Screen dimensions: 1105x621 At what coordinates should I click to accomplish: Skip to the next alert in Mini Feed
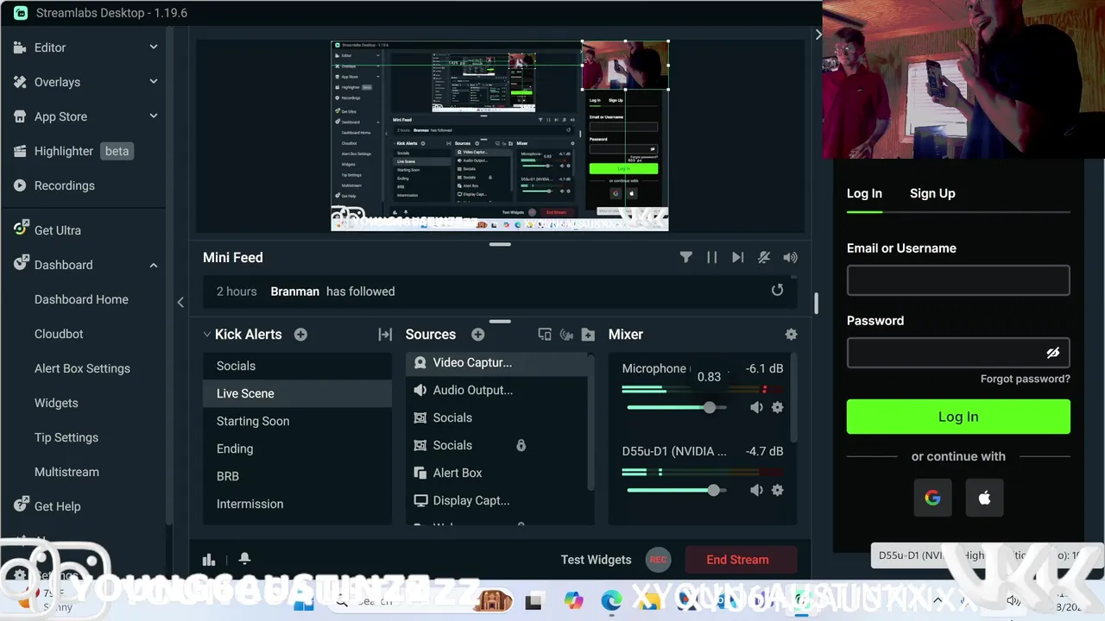(x=737, y=257)
